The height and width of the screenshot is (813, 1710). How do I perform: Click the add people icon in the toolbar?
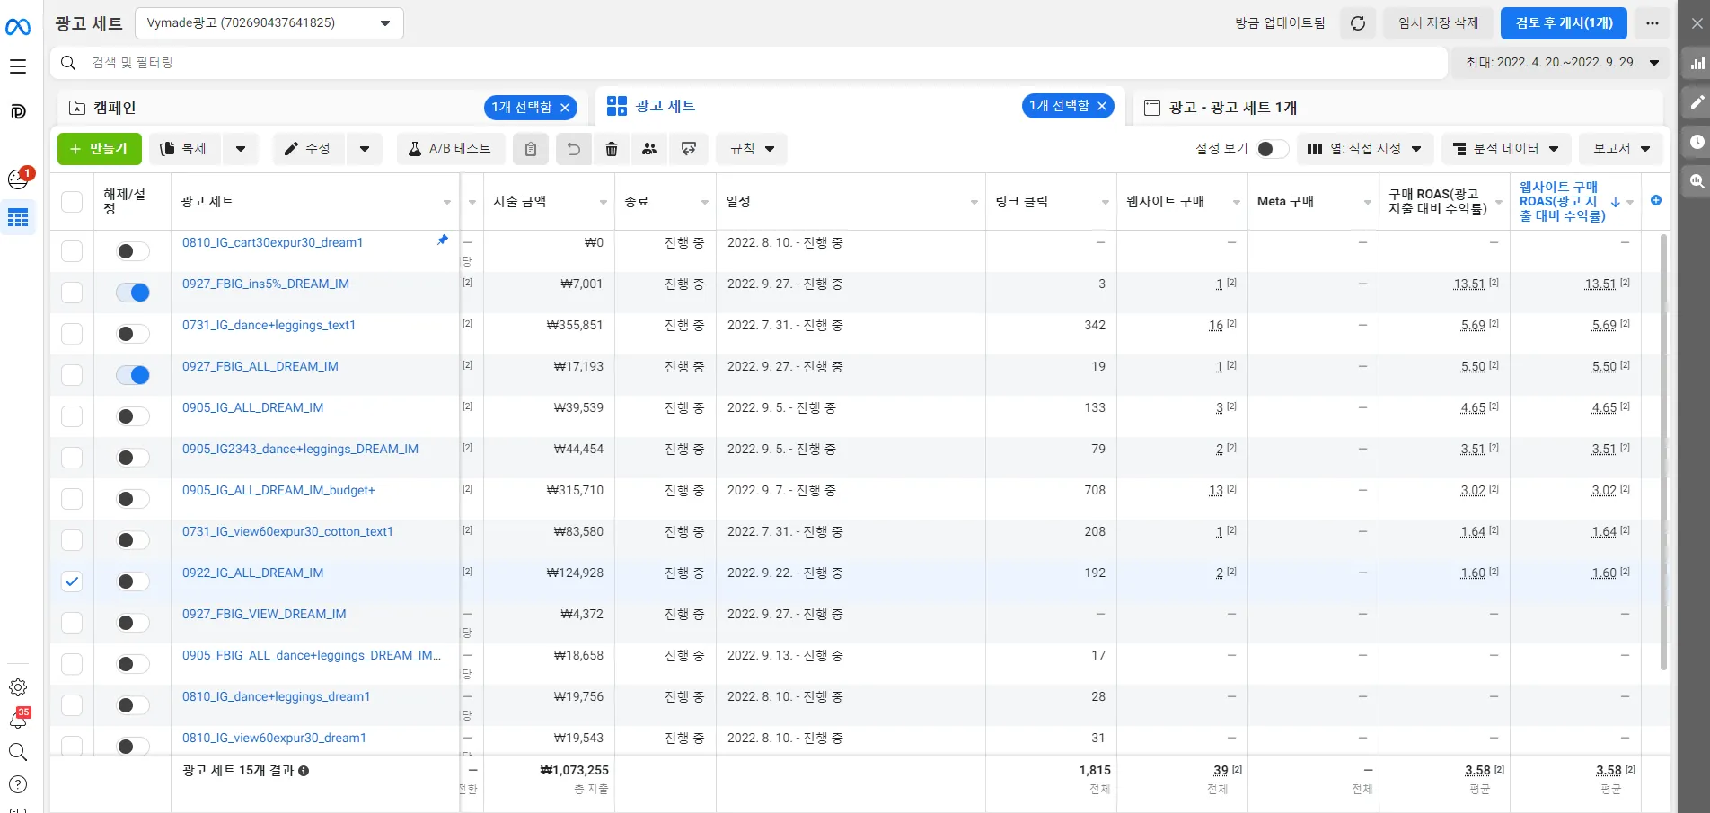649,149
